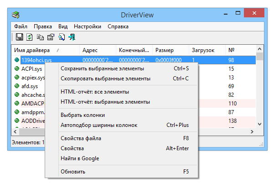Screen dimensions: 279x189
Task: Choose Автоподбор ширины колонок option
Action: coord(99,125)
